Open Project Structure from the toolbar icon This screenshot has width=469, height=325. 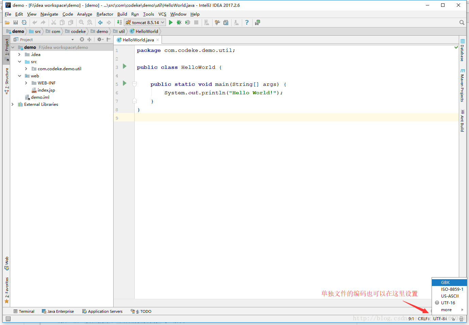[226, 22]
